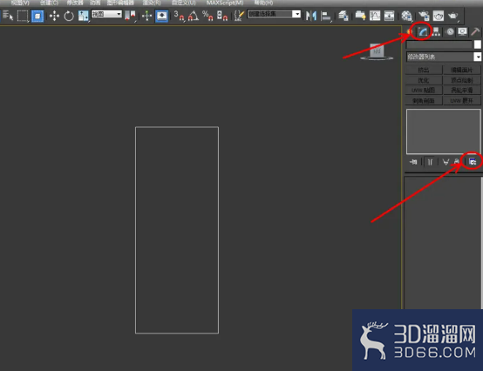Toggle the Percent Snap magnet
This screenshot has width=483, height=371.
tap(207, 16)
